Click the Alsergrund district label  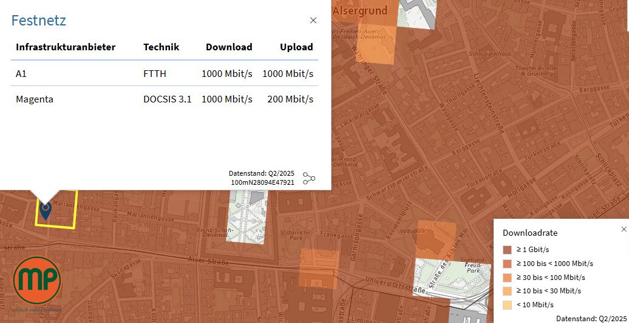(360, 10)
